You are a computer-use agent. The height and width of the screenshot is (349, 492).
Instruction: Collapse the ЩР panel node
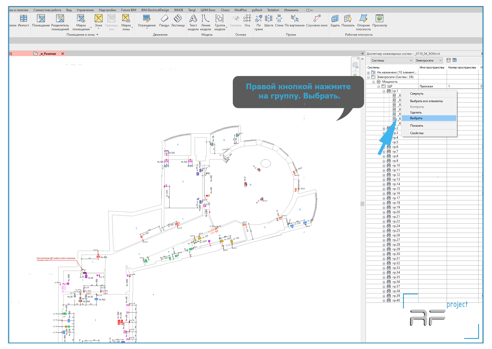coord(379,87)
